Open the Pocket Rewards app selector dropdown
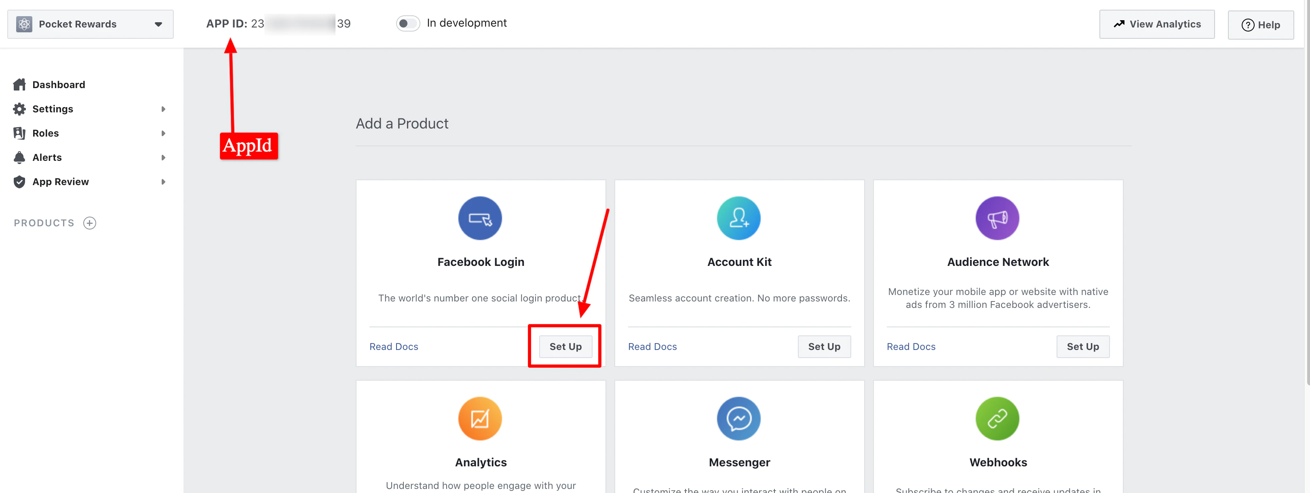 coord(91,24)
